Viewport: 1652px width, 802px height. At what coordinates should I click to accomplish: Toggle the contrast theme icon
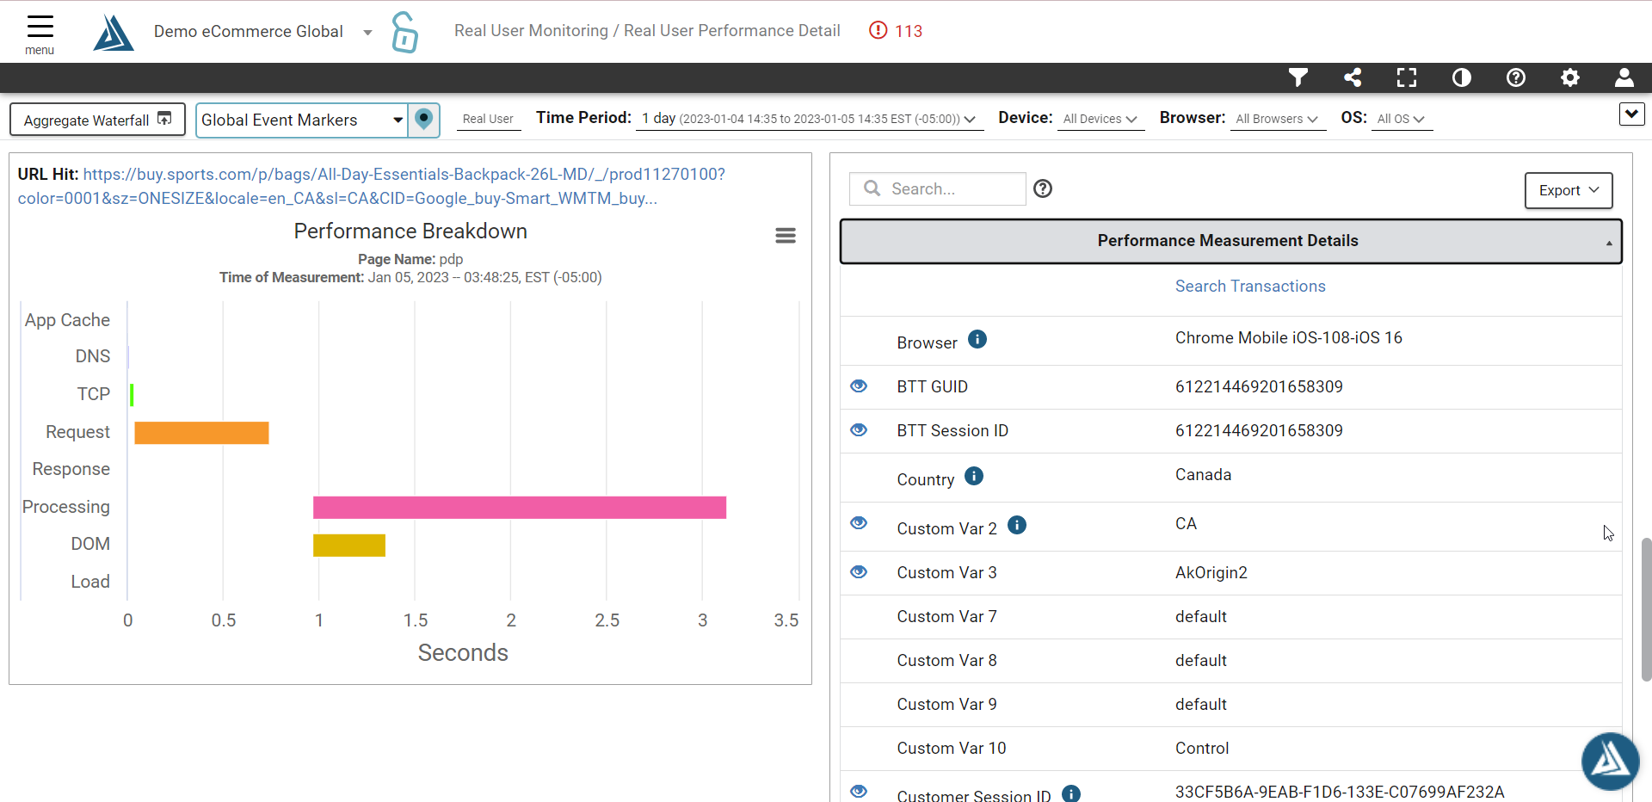coord(1462,78)
